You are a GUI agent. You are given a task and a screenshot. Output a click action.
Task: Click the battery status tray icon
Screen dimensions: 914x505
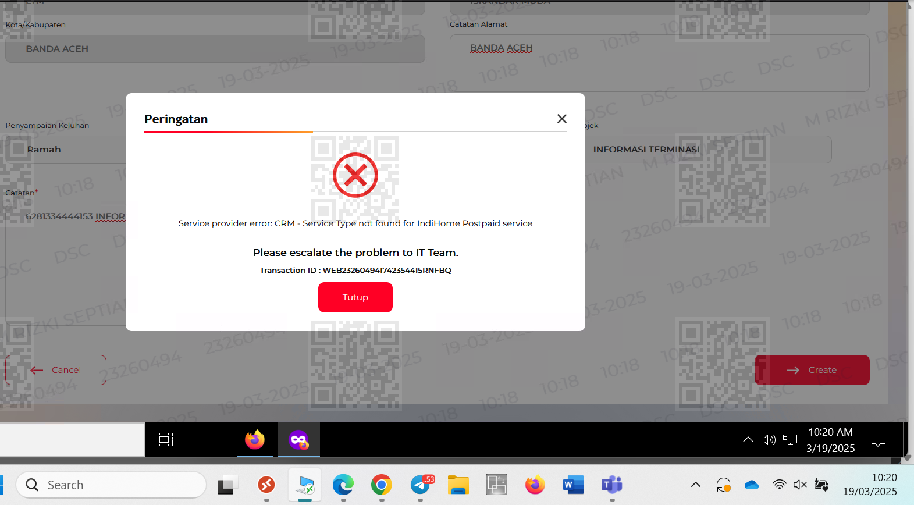821,485
